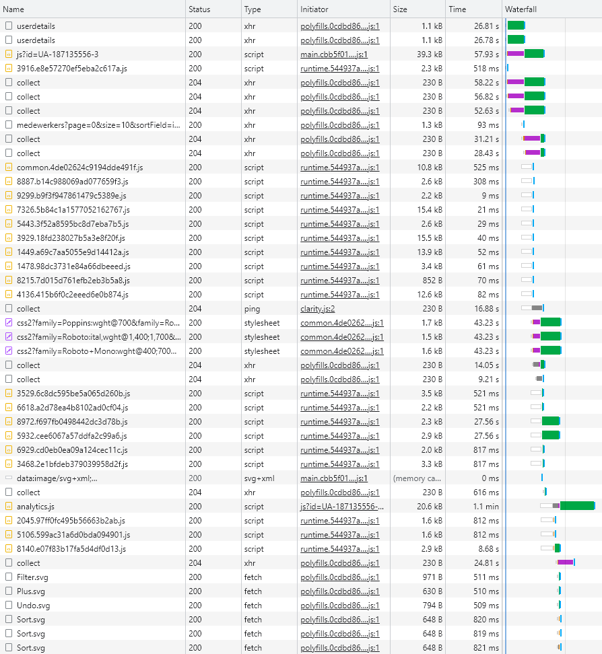
Task: Click the 93 ms time of medewerkers request
Action: coord(488,124)
